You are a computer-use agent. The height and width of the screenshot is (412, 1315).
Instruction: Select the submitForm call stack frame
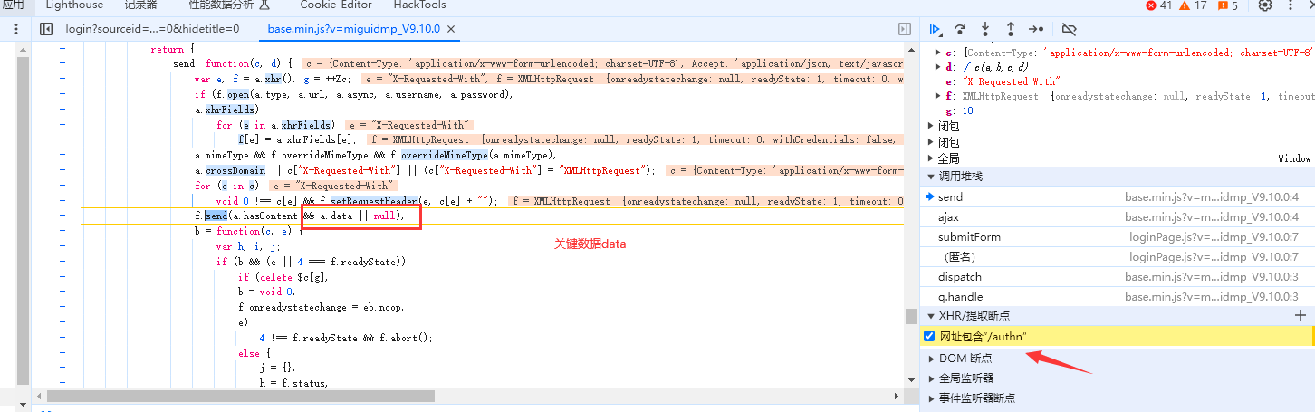pyautogui.click(x=969, y=237)
